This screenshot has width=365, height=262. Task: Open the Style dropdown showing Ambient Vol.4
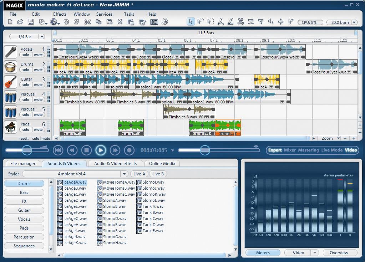pyautogui.click(x=124, y=174)
